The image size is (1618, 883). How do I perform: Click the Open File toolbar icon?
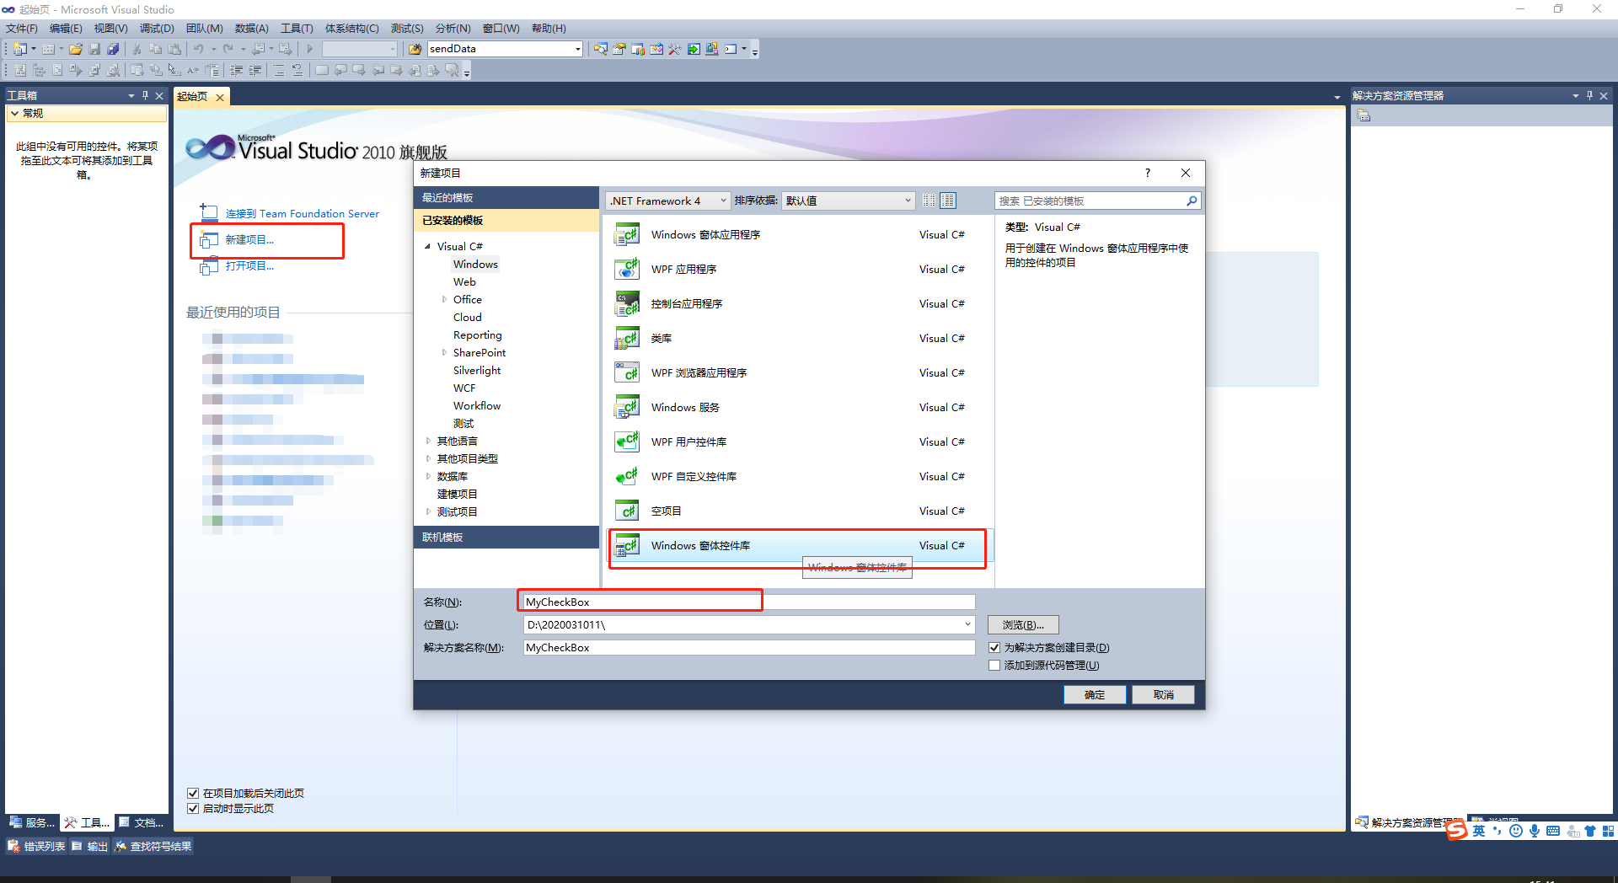point(76,49)
